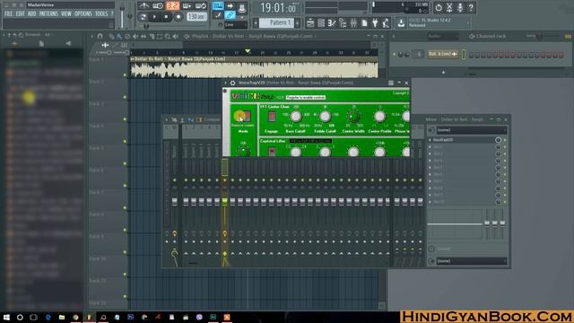Toggle loop recording icon
This screenshot has width=574, height=323.
tap(201, 6)
